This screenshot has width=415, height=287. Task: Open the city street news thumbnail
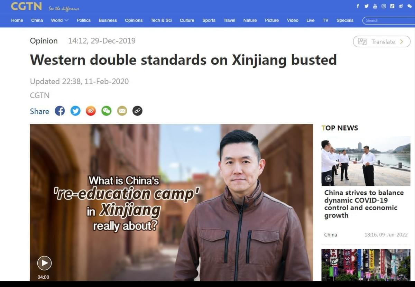pyautogui.click(x=366, y=265)
